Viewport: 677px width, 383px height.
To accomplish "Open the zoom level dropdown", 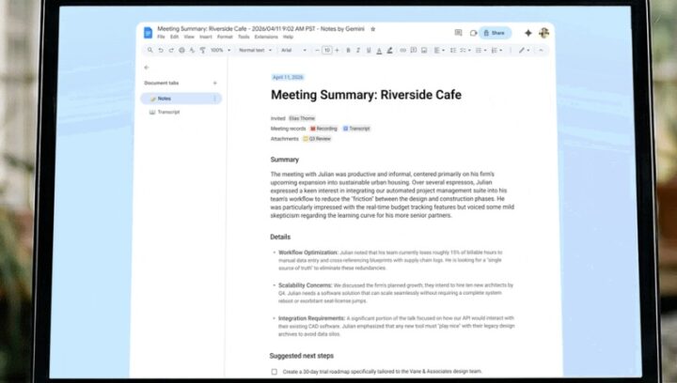I will [x=220, y=51].
